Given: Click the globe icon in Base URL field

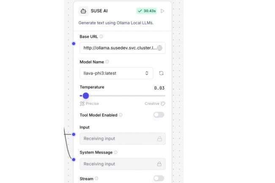Looking at the screenshot, I should pyautogui.click(x=159, y=48).
